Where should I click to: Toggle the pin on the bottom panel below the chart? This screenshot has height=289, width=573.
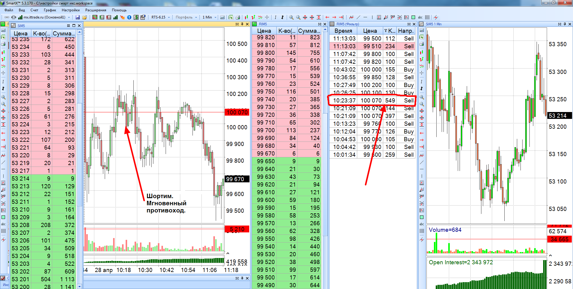click(242, 278)
